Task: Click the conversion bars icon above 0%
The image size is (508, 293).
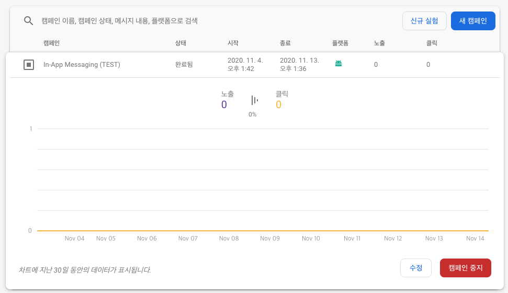Action: (x=255, y=100)
